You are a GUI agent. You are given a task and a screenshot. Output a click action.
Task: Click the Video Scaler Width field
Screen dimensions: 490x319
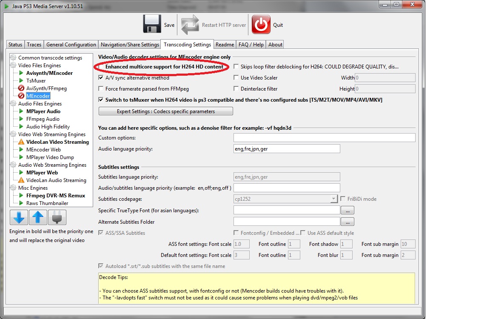pos(385,77)
